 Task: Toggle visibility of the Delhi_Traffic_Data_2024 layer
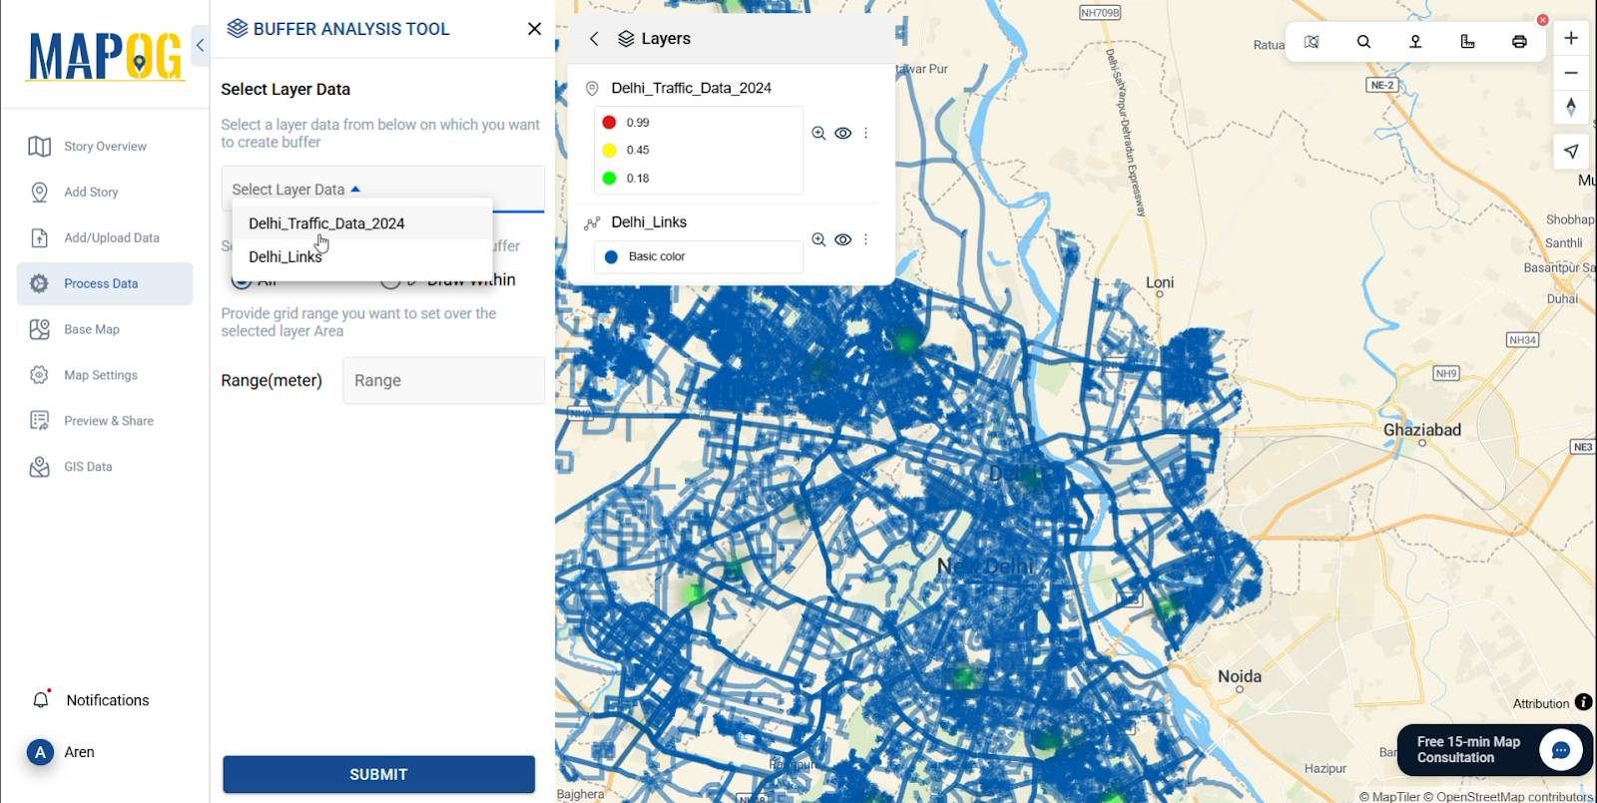[843, 134]
